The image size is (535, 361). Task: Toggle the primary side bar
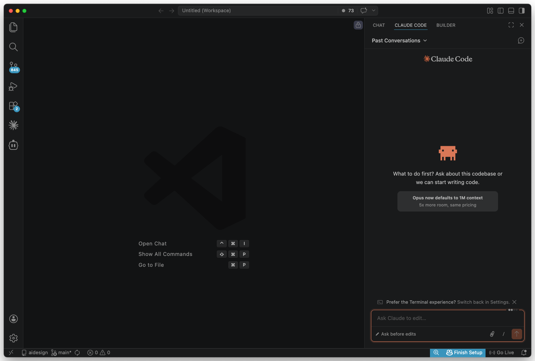pyautogui.click(x=500, y=11)
